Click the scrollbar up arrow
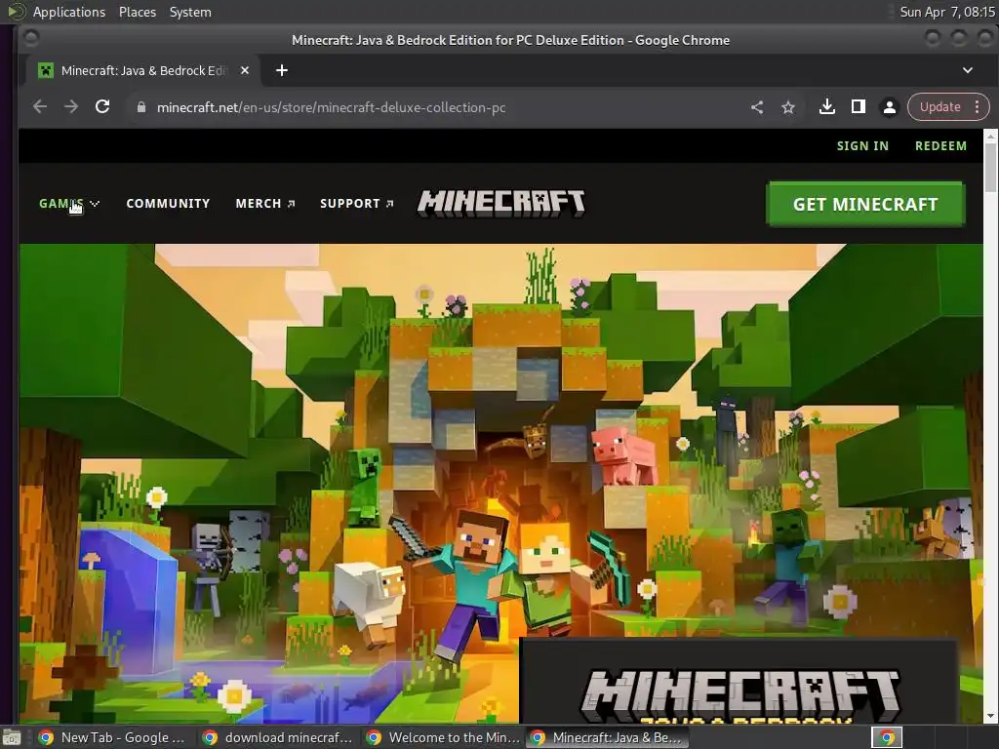The width and height of the screenshot is (999, 749). click(990, 136)
